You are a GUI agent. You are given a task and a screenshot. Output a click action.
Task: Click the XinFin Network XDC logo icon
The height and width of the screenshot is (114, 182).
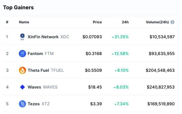(x=22, y=37)
